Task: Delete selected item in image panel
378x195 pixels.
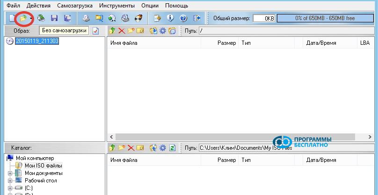Action: (x=122, y=31)
